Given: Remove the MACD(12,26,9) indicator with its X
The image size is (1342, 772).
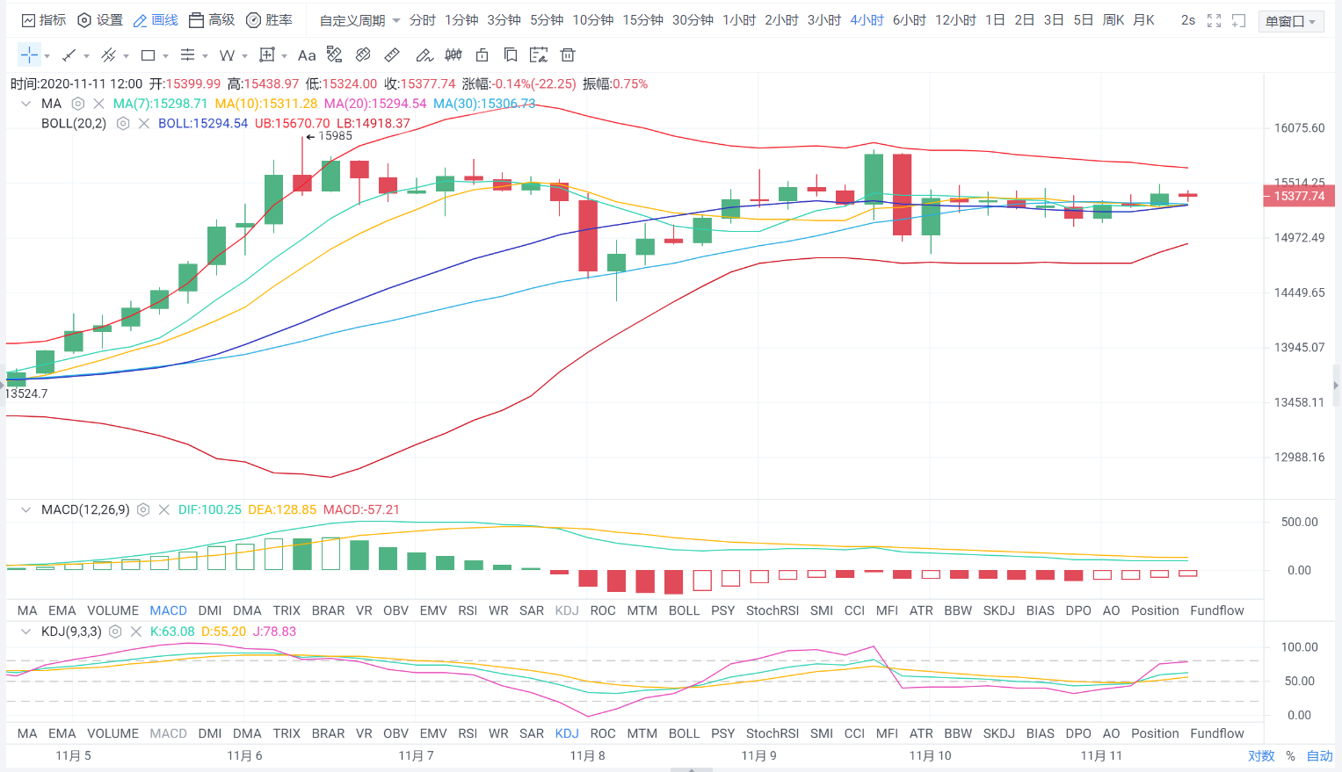Looking at the screenshot, I should pos(163,509).
